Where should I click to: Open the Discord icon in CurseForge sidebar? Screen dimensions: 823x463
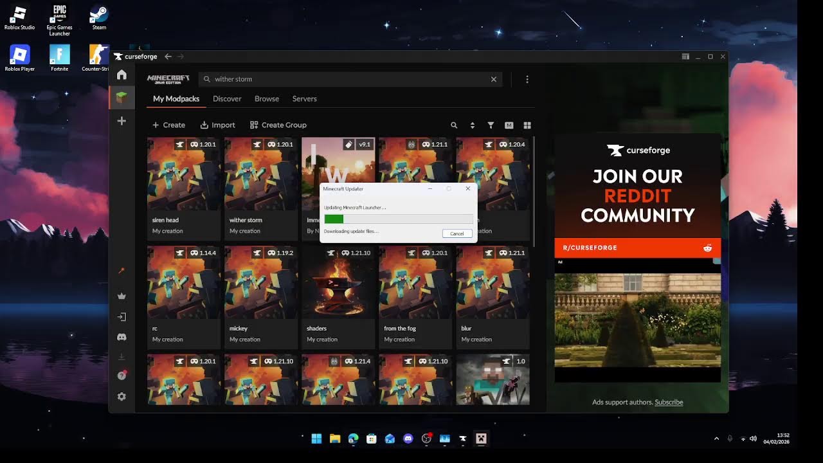tap(122, 337)
